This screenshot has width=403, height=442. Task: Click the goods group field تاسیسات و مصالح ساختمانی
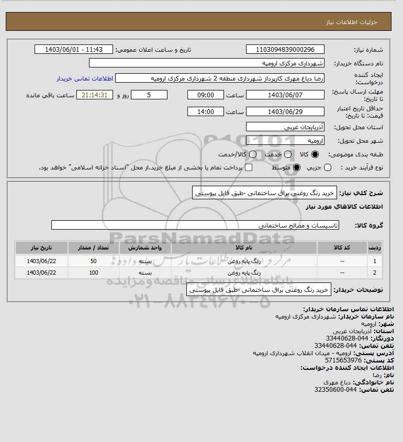(195, 225)
